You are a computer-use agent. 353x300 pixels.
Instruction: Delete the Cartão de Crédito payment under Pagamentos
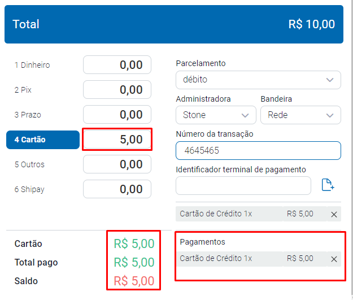[x=334, y=259]
